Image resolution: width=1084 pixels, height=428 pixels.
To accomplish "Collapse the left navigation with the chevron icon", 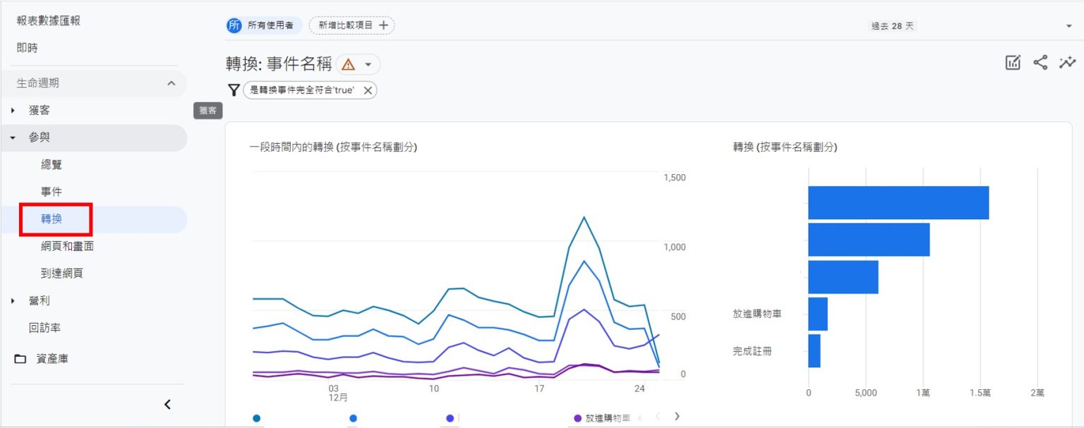I will pos(168,404).
